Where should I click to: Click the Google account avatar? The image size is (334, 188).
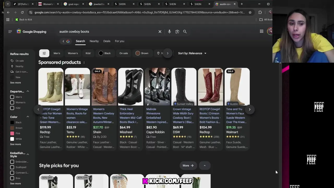coord(270,31)
